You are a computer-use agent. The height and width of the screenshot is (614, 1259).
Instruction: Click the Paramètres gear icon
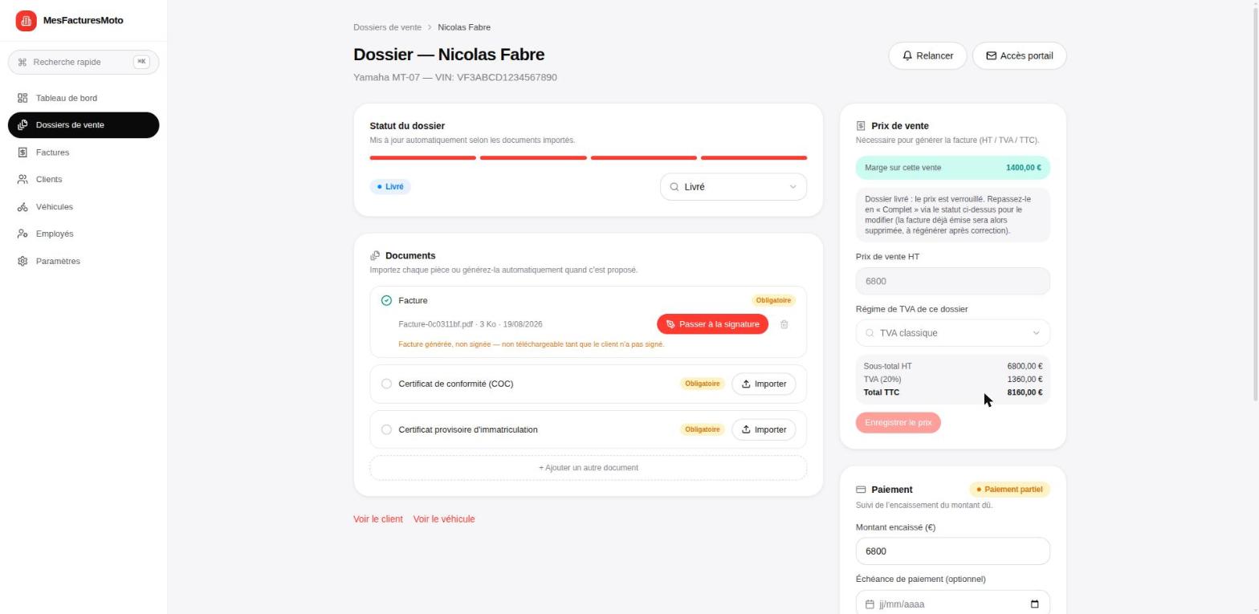22,262
